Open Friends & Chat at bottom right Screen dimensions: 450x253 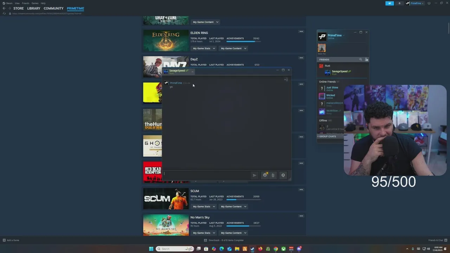(x=438, y=240)
